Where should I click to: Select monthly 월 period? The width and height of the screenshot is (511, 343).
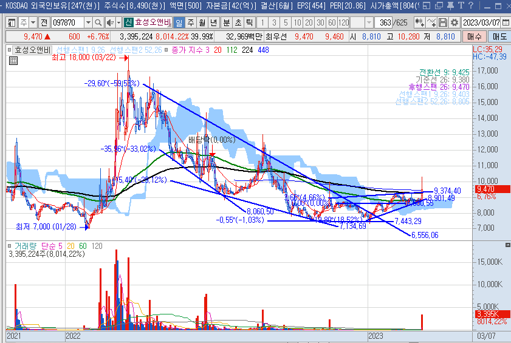tap(202, 22)
